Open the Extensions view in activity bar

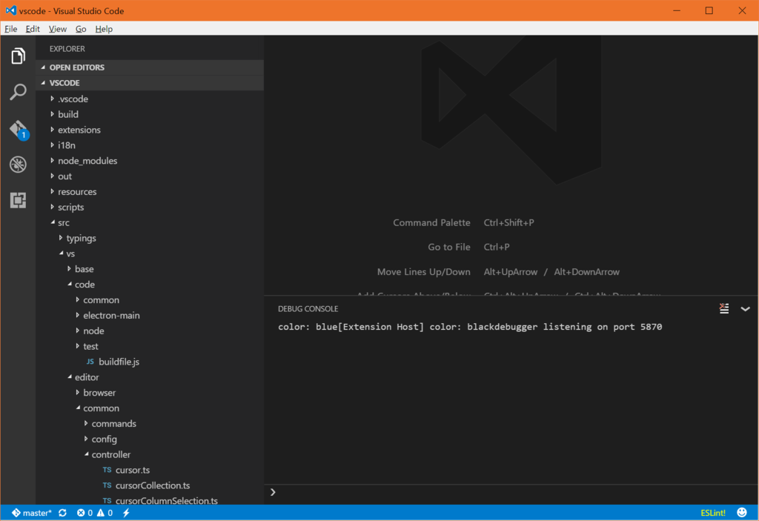tap(18, 200)
